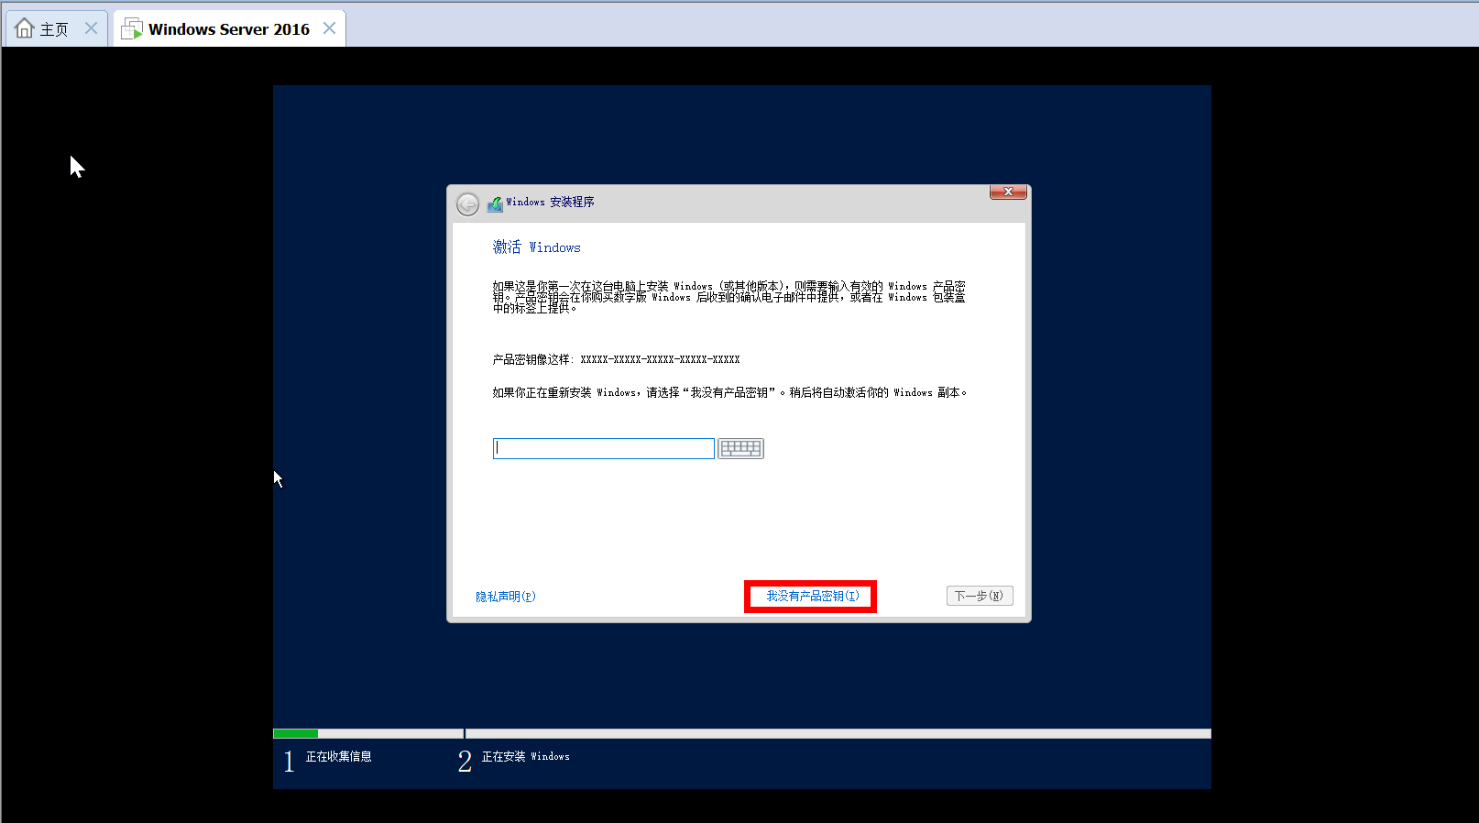Close the Windows Setup dialog
Image resolution: width=1479 pixels, height=823 pixels.
click(x=1008, y=192)
